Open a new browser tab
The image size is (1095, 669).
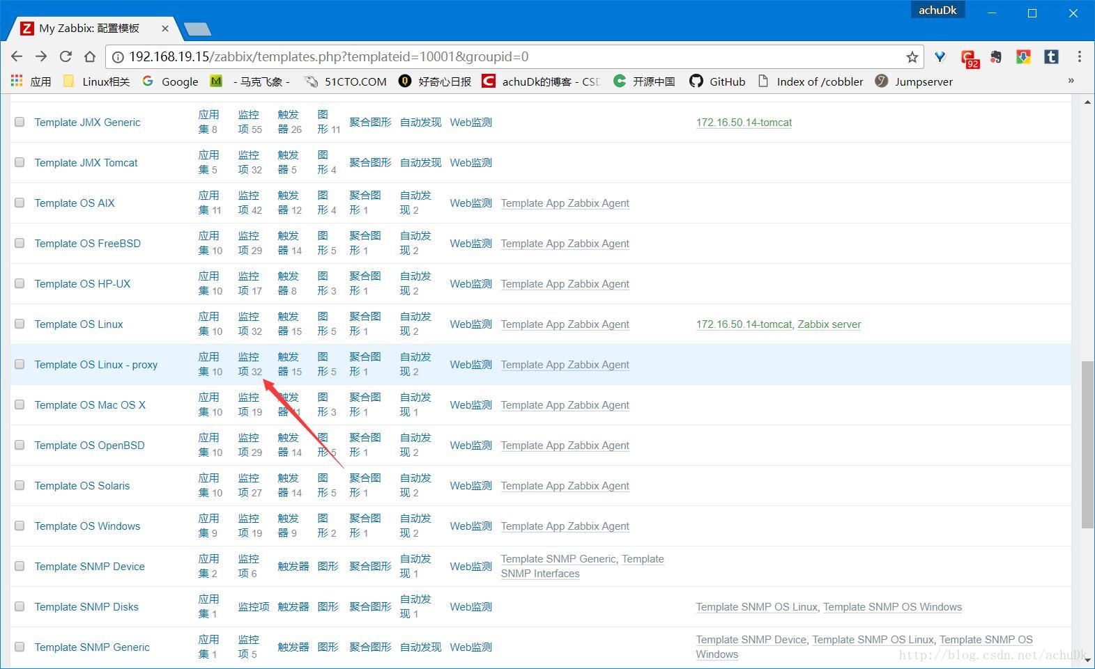click(198, 29)
